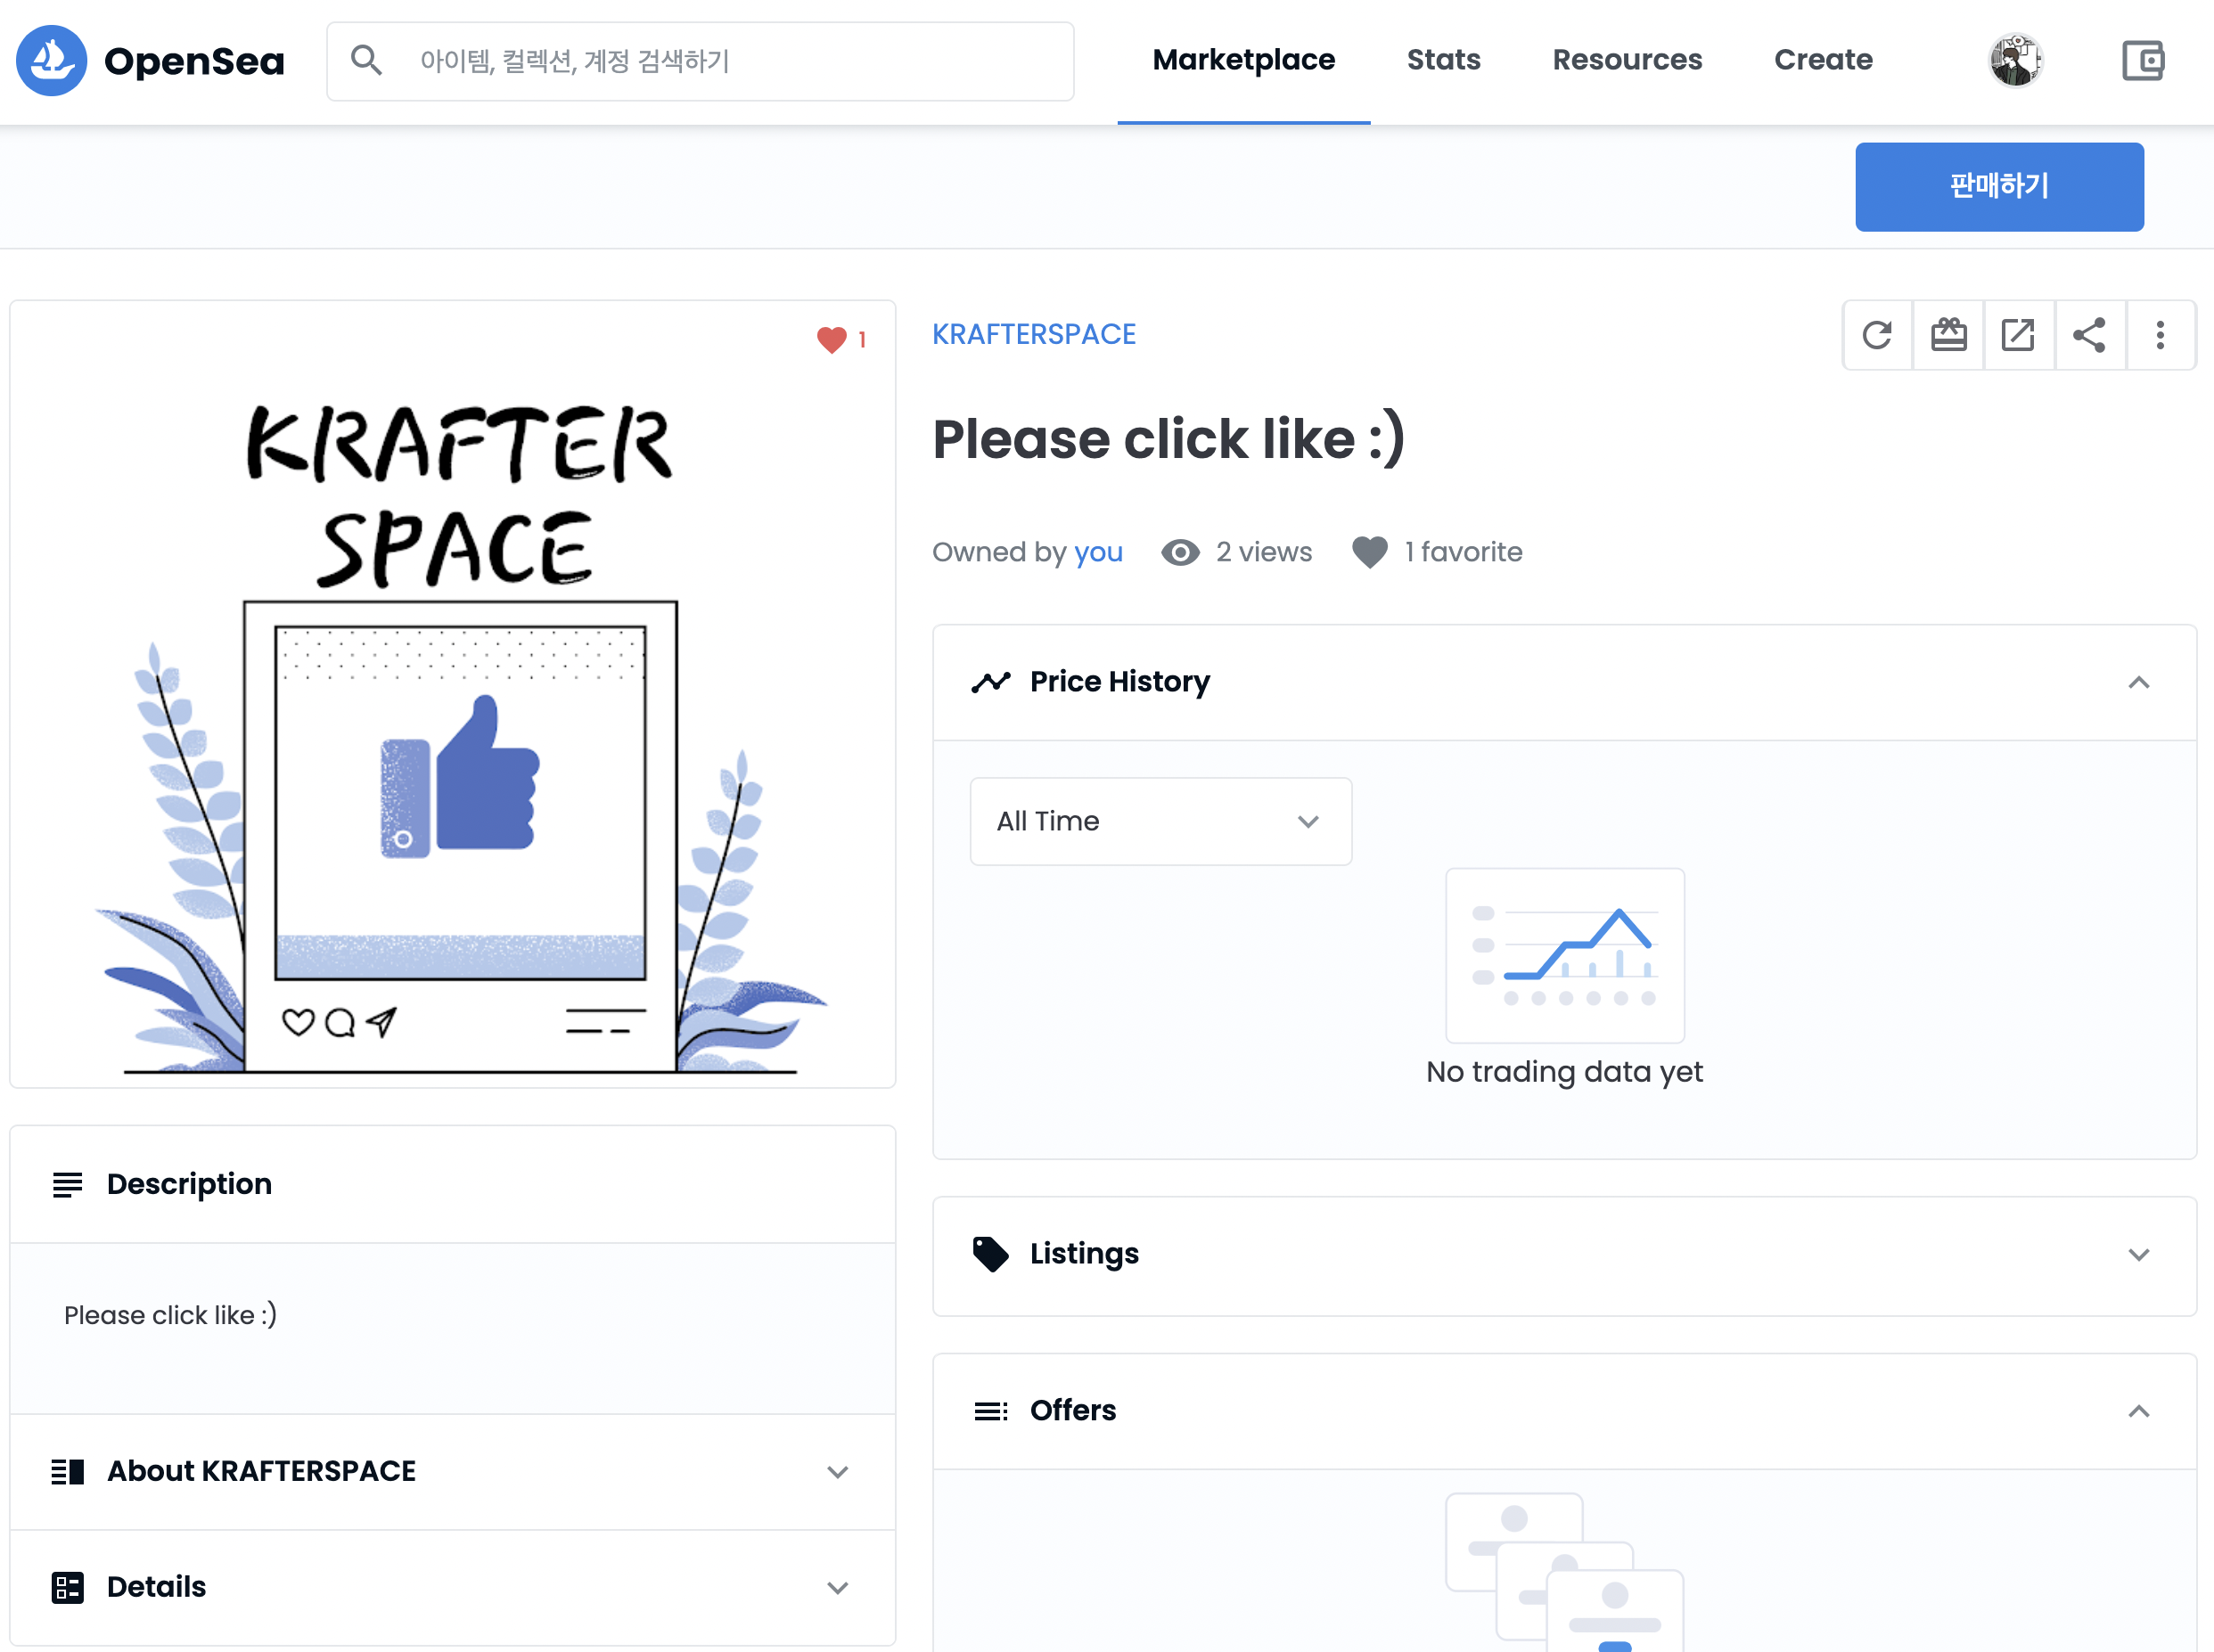The width and height of the screenshot is (2214, 1652).
Task: Click the 1 favorite heart
Action: pos(1370,552)
